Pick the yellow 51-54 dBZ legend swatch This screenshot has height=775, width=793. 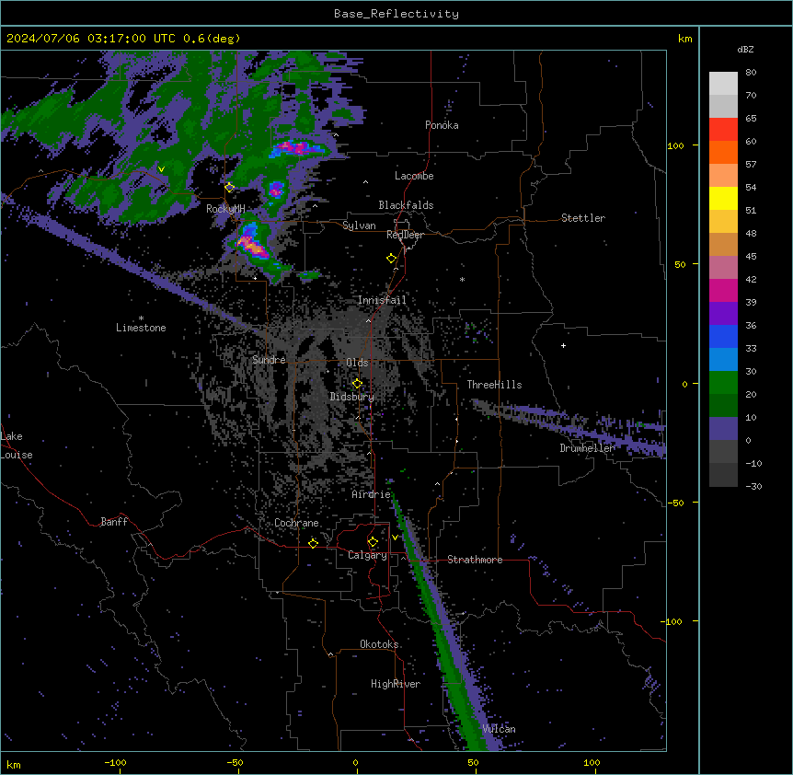point(723,198)
